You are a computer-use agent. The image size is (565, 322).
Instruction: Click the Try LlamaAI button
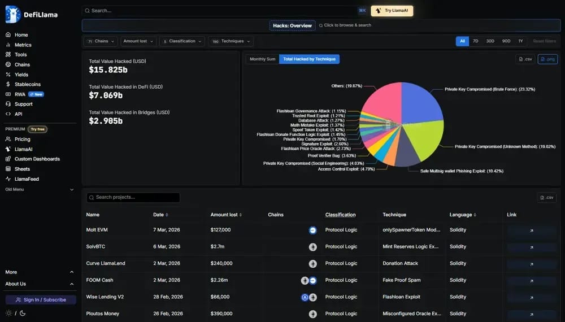click(x=392, y=11)
